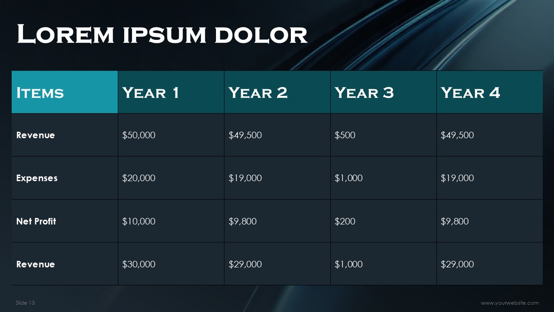Click the $50,000 revenue cell
Viewport: 554px width, 312px height.
[x=139, y=135]
